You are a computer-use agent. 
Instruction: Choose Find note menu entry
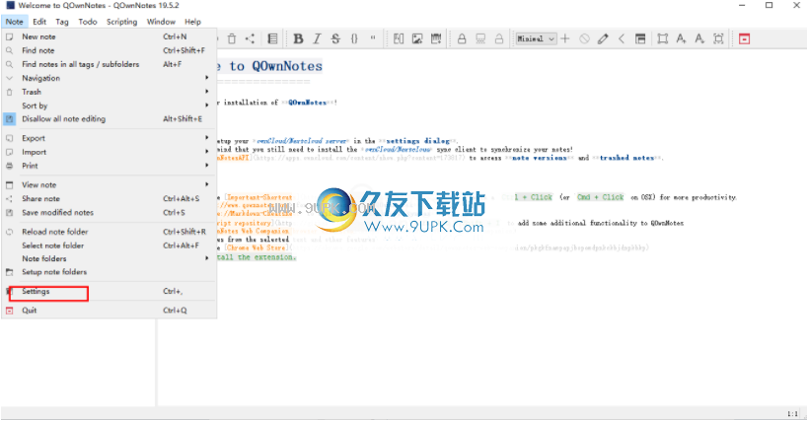[x=110, y=50]
